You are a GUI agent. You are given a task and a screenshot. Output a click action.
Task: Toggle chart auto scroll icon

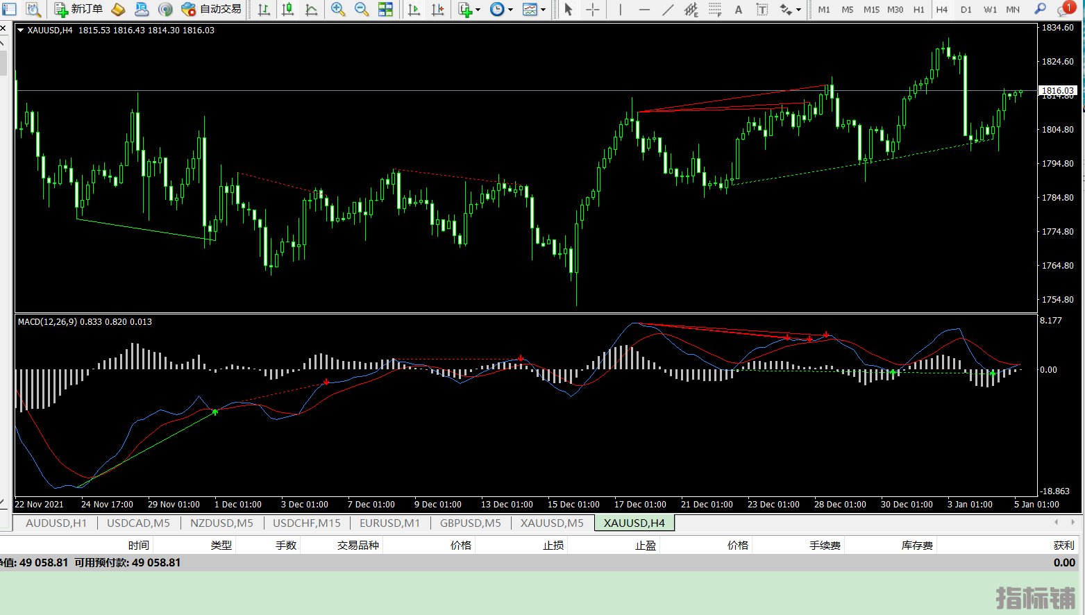click(x=414, y=9)
